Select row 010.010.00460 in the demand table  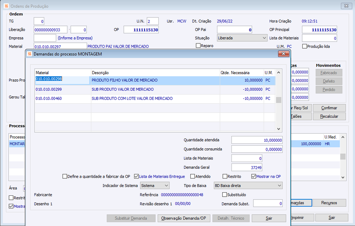[155, 99]
